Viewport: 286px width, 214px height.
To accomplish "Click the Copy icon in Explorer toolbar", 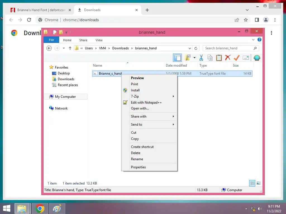I will [x=210, y=58].
